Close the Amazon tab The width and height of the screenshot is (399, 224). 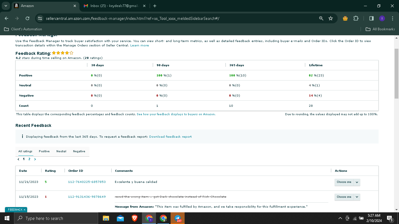coord(75,6)
